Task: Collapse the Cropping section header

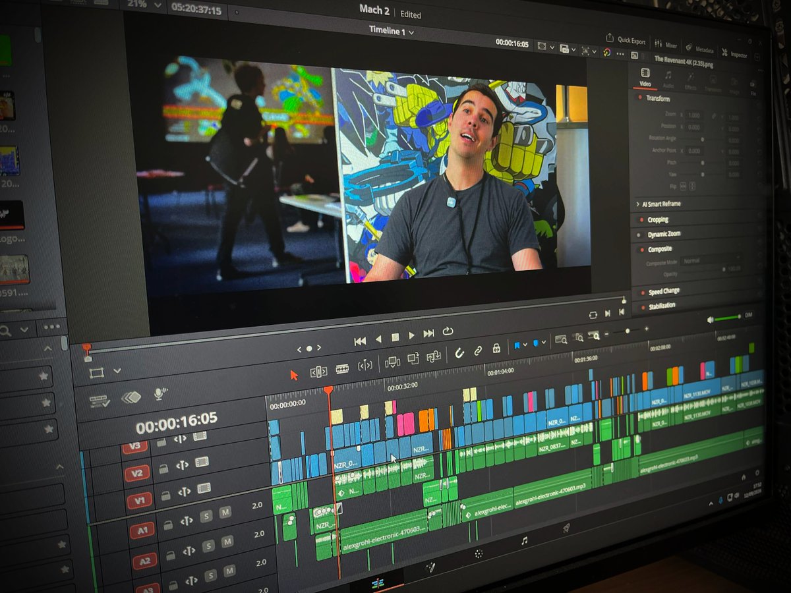Action: click(x=657, y=220)
